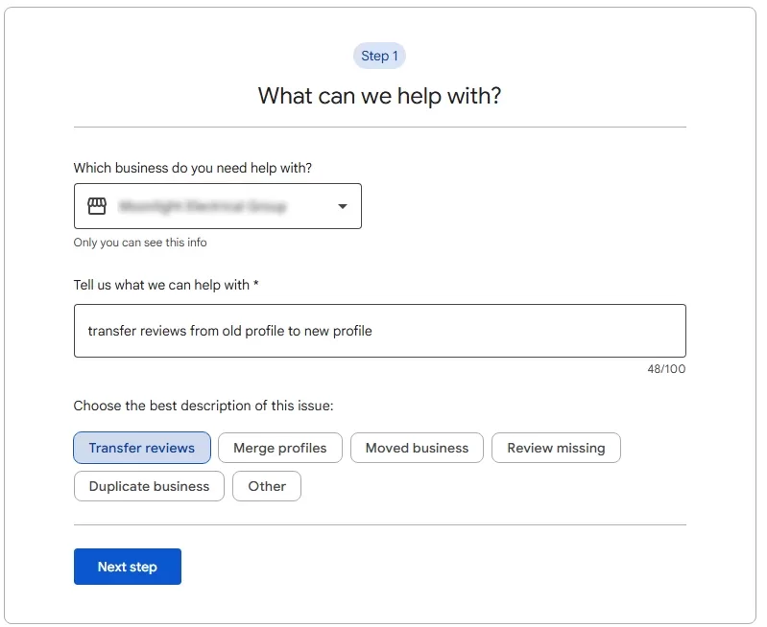Click the required asterisk beside the help label

click(x=255, y=285)
